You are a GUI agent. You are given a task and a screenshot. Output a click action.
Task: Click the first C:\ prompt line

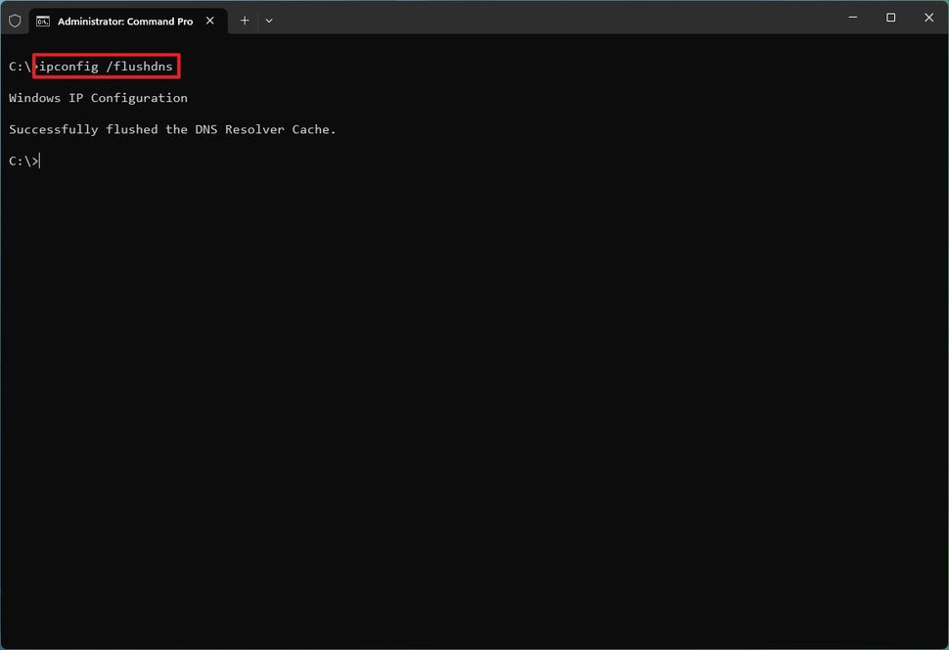[20, 66]
